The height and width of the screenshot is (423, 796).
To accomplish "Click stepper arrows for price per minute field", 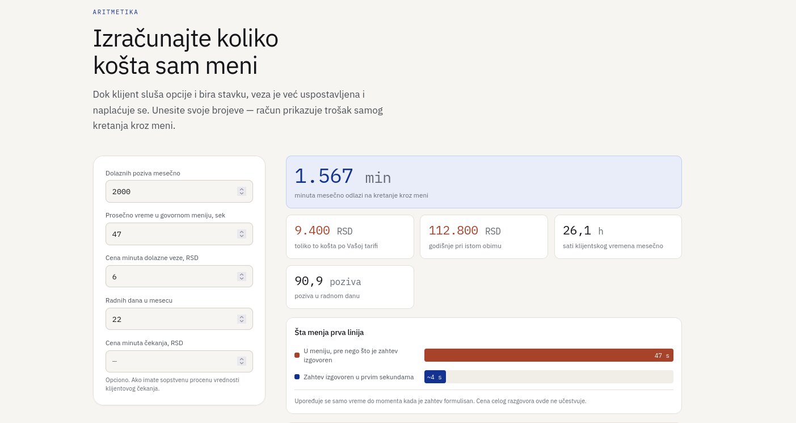I will click(242, 277).
